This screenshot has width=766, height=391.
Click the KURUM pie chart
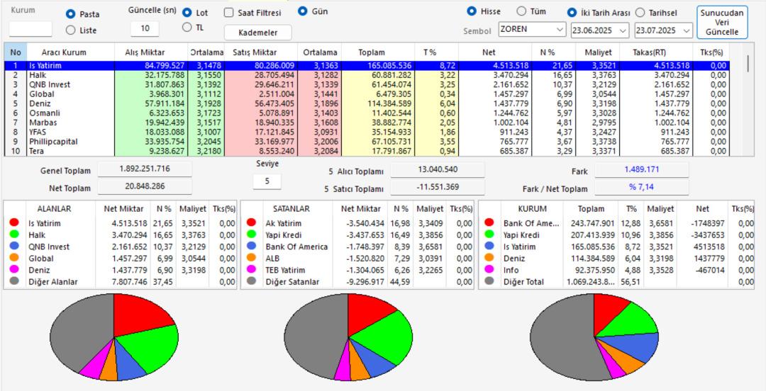pos(594,337)
